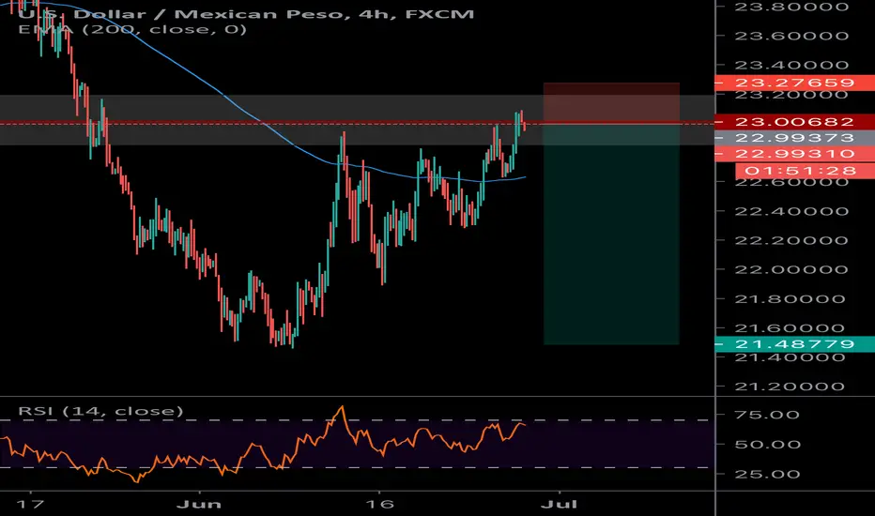Click the RSI 50.00 scale label
Viewport: 875px width, 516px height.
pyautogui.click(x=767, y=445)
